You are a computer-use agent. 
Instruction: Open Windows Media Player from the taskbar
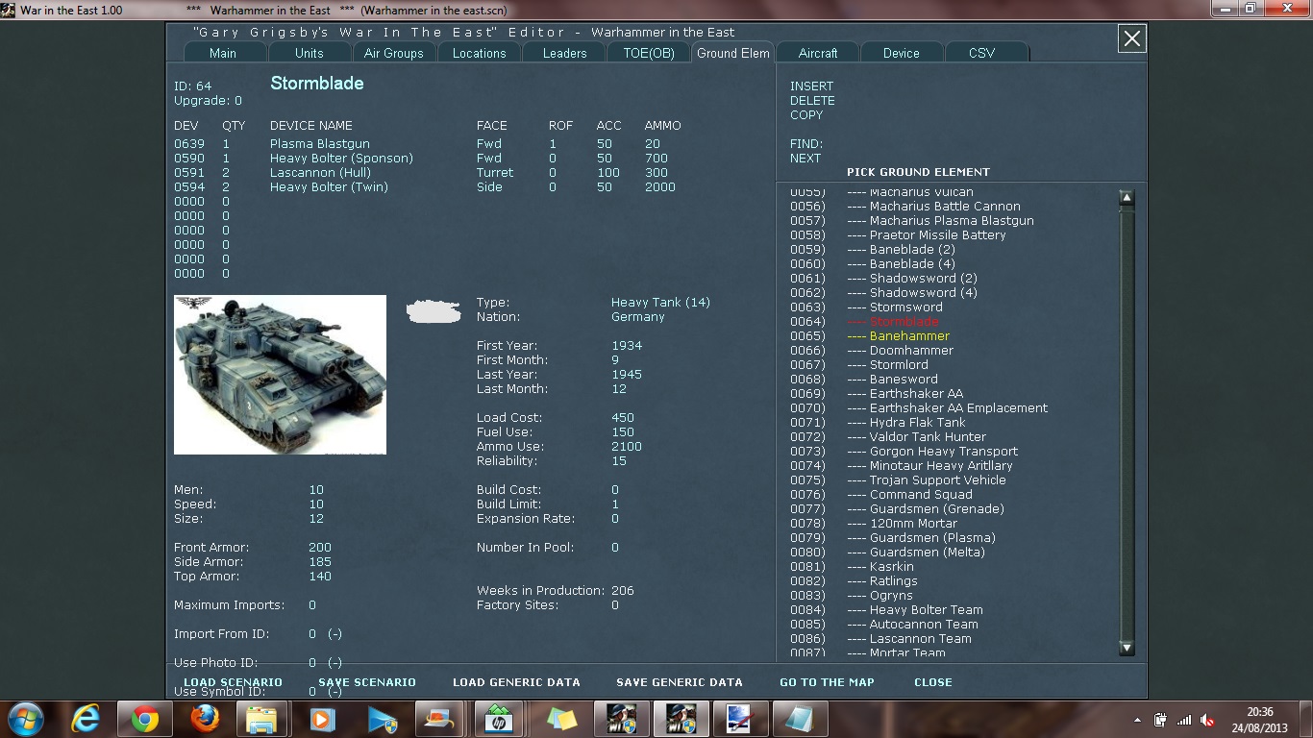[320, 719]
